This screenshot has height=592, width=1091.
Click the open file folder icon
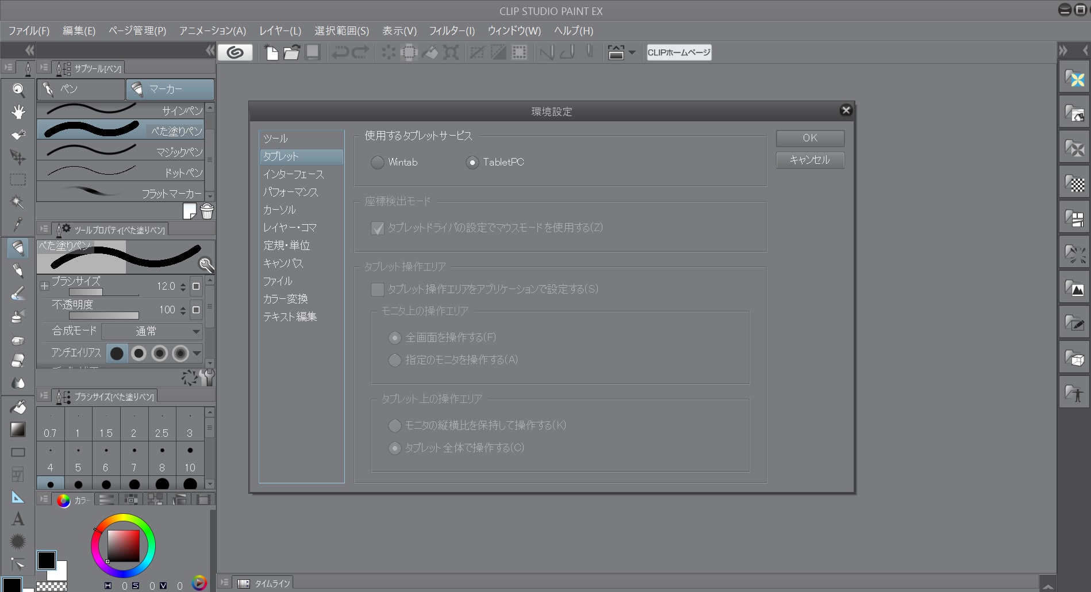(x=291, y=53)
